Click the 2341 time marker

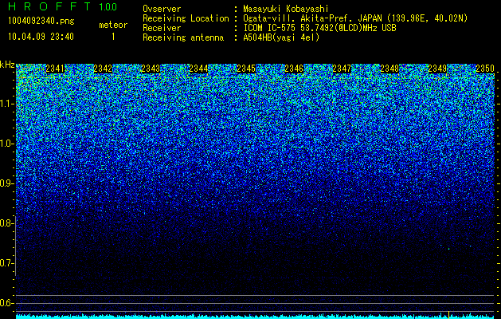click(55, 69)
